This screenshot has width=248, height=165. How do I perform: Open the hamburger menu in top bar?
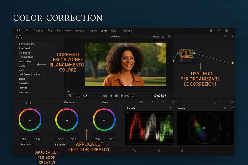[227, 30]
